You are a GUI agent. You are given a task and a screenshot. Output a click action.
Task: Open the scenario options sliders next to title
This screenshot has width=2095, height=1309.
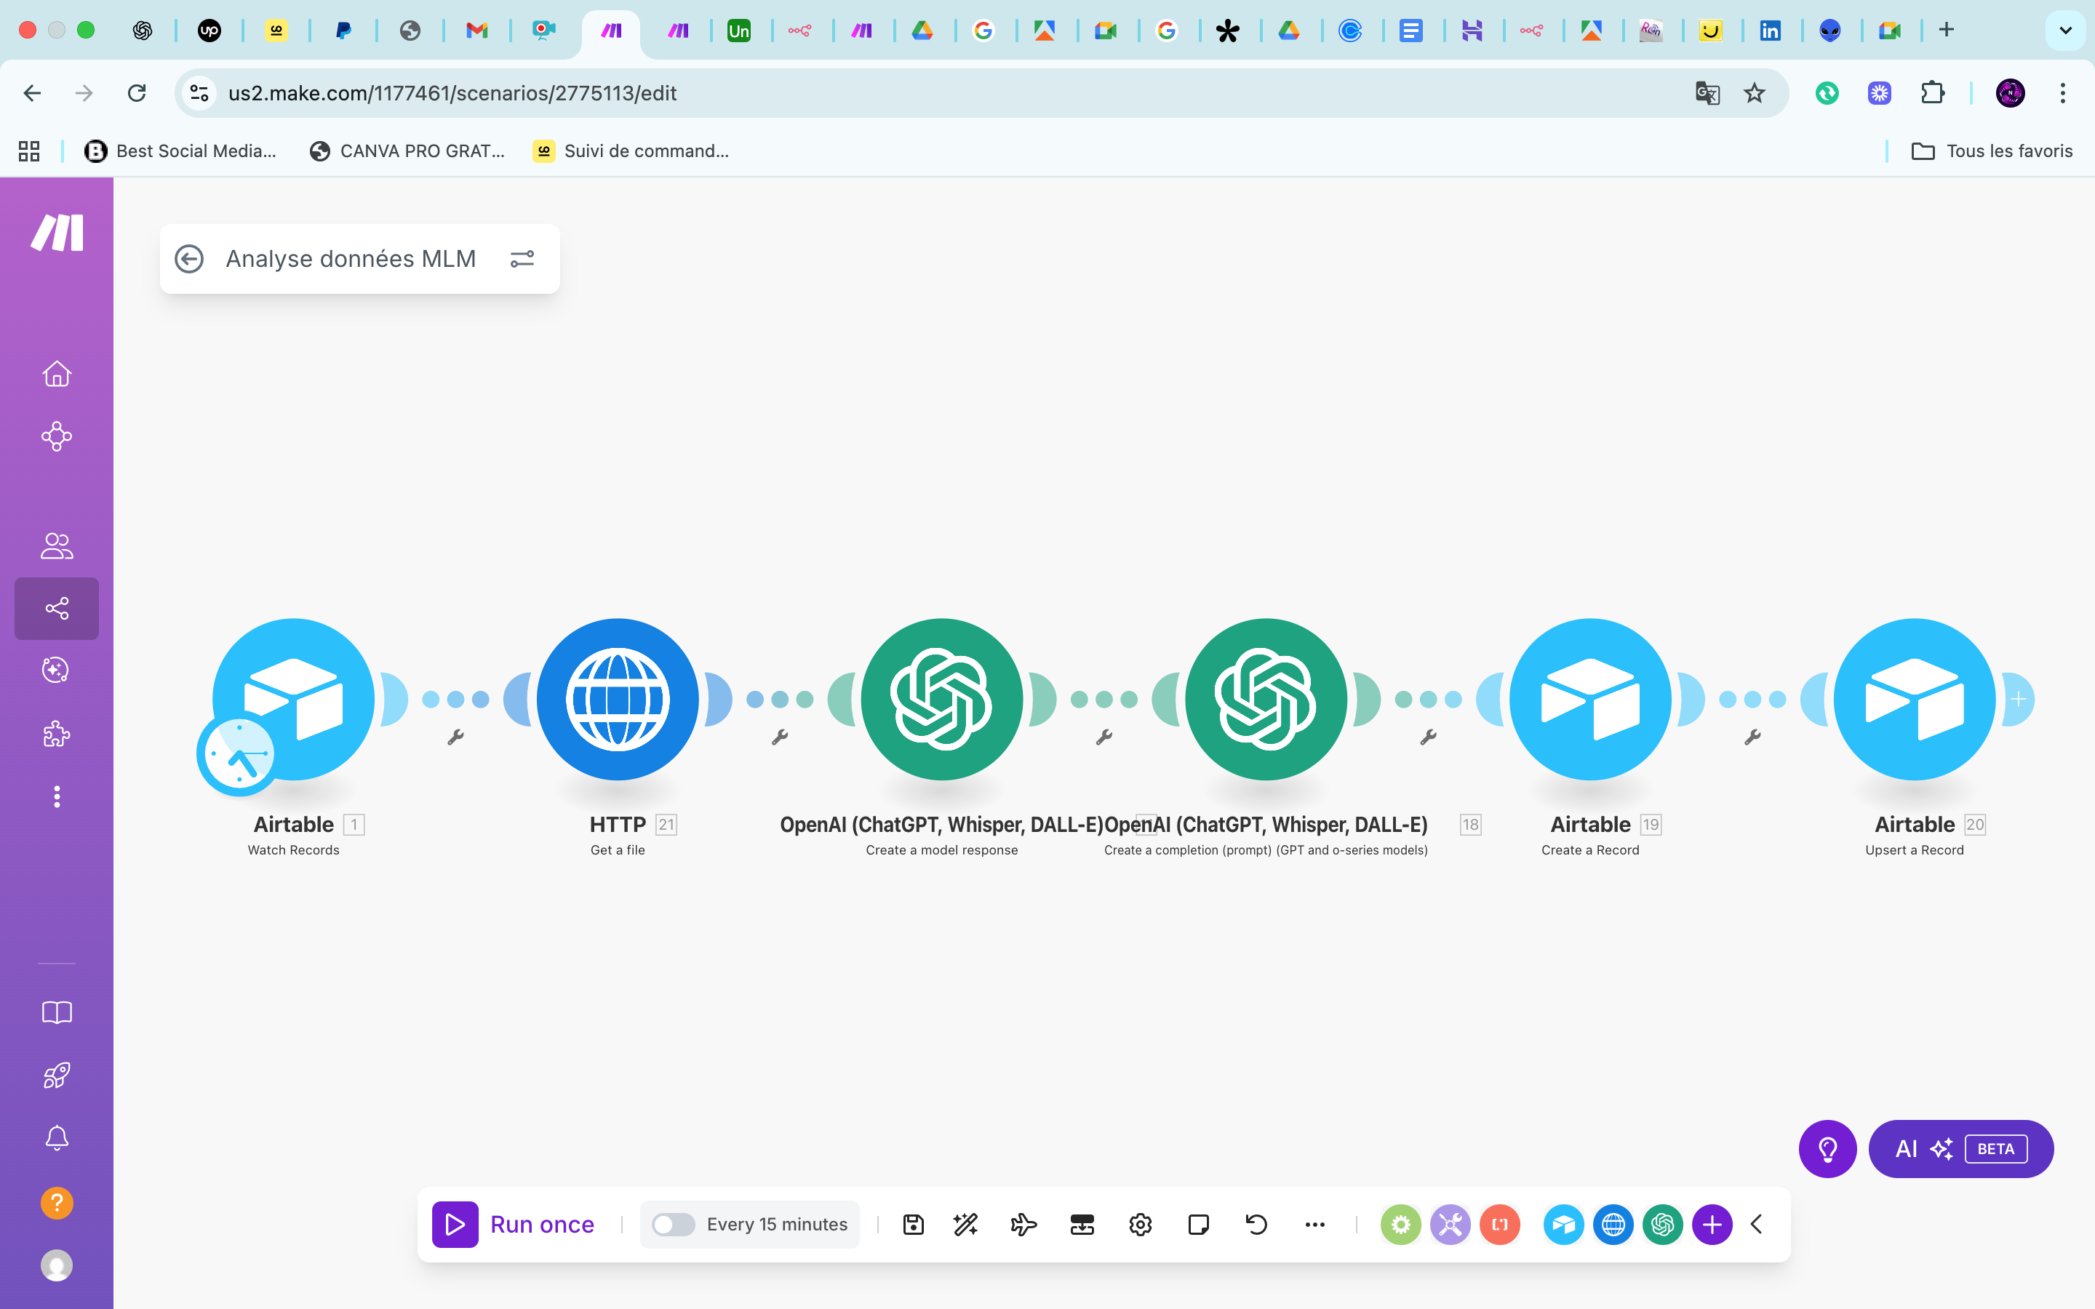pyautogui.click(x=522, y=259)
